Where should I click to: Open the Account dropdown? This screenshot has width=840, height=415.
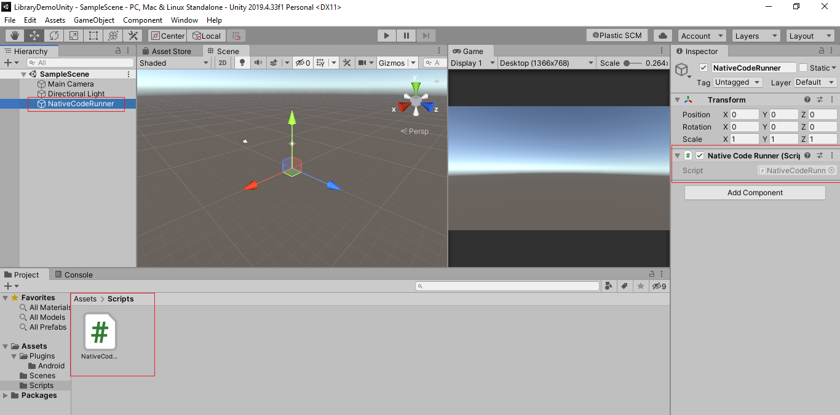tap(702, 36)
